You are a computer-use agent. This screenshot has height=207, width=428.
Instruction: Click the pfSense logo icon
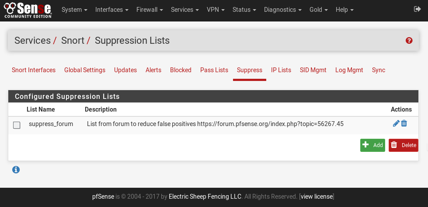pos(28,10)
